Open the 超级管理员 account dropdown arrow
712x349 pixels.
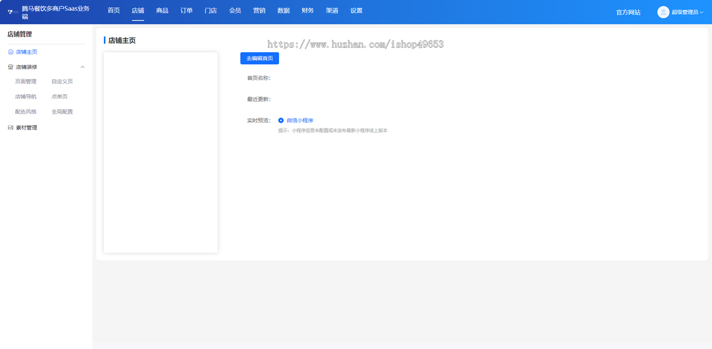click(x=702, y=12)
